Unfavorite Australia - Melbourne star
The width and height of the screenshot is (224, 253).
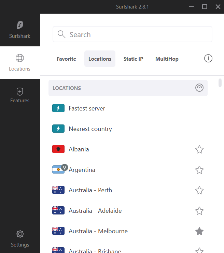(199, 231)
